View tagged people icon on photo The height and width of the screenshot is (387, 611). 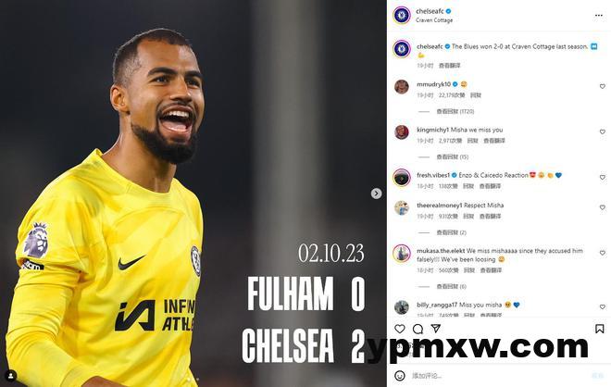pos(11,376)
